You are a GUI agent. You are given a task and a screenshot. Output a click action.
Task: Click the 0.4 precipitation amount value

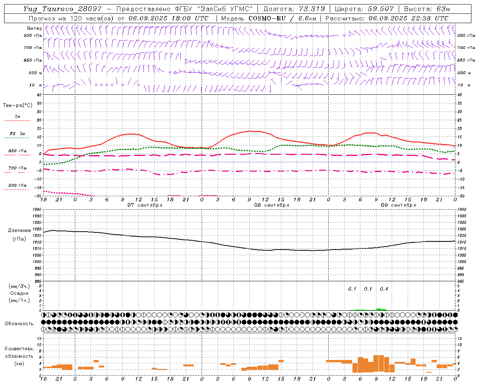(x=384, y=289)
